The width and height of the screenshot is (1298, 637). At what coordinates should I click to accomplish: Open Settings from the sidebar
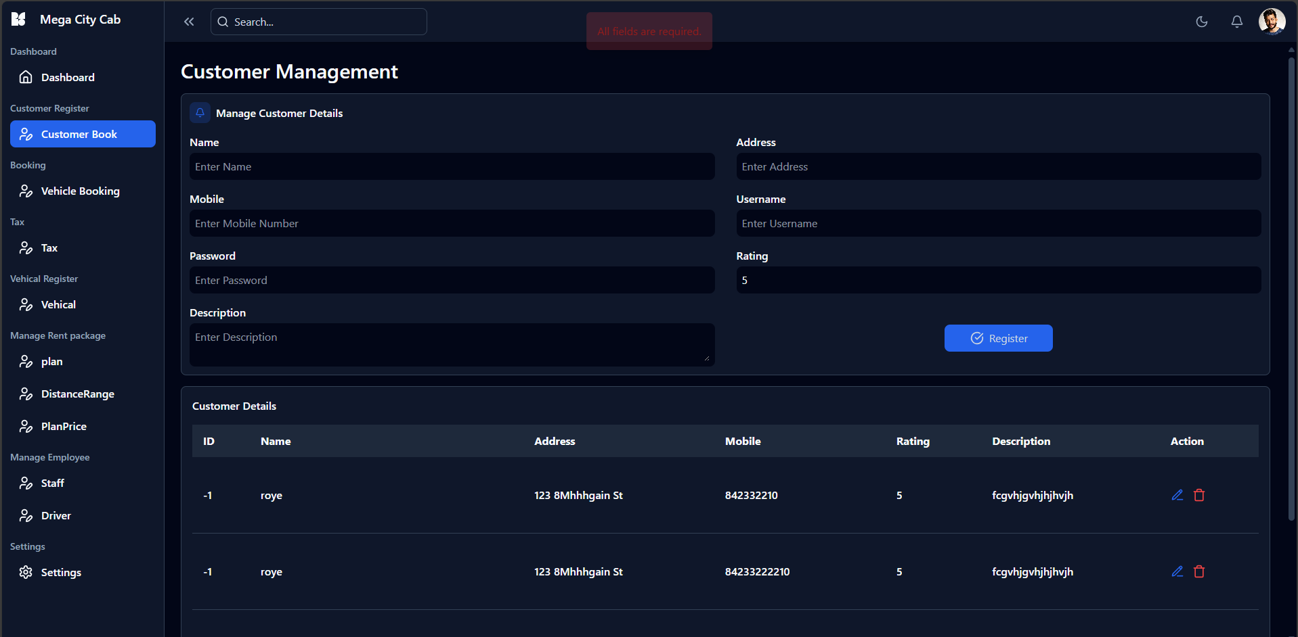point(83,572)
